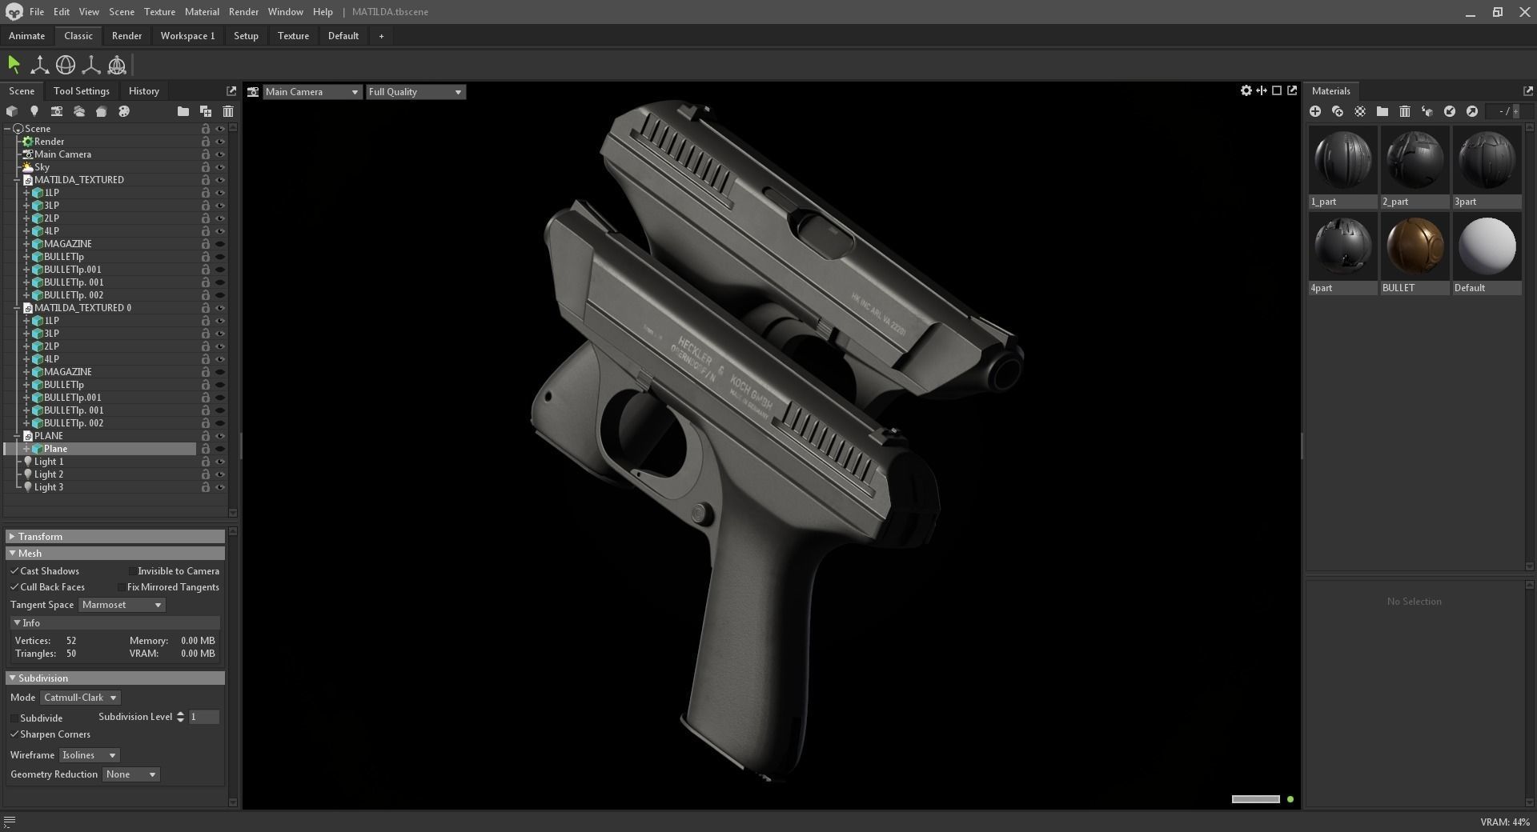Enable the Invisible to Camera checkbox

(132, 571)
